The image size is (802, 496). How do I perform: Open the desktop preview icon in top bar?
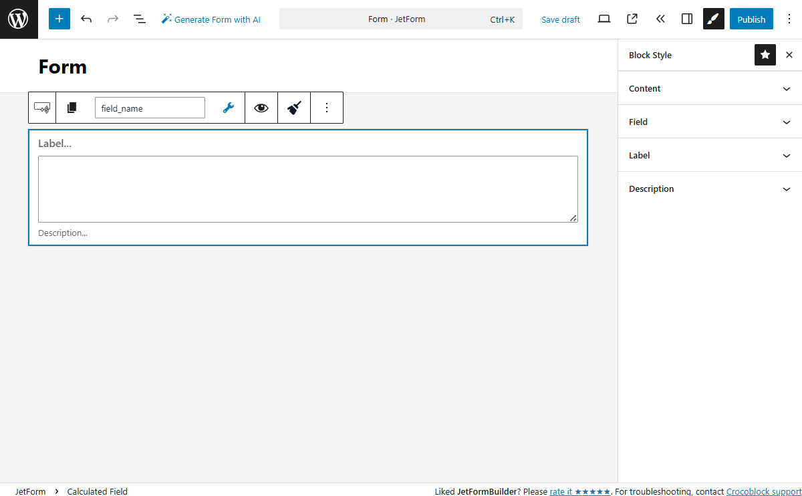[x=604, y=19]
